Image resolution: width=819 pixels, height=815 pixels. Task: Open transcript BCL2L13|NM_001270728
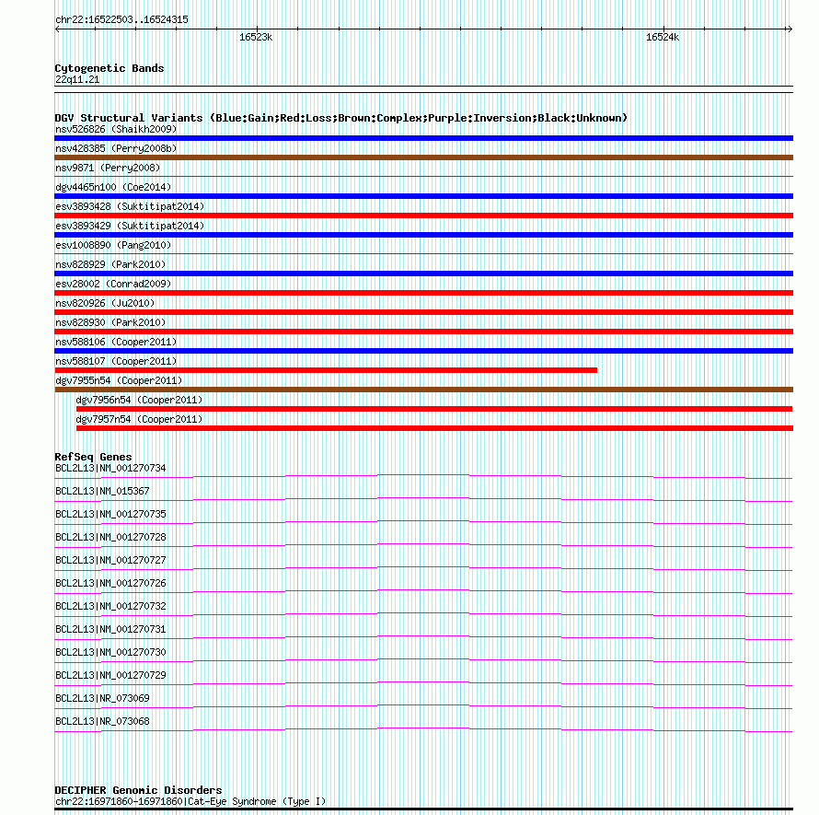[110, 537]
